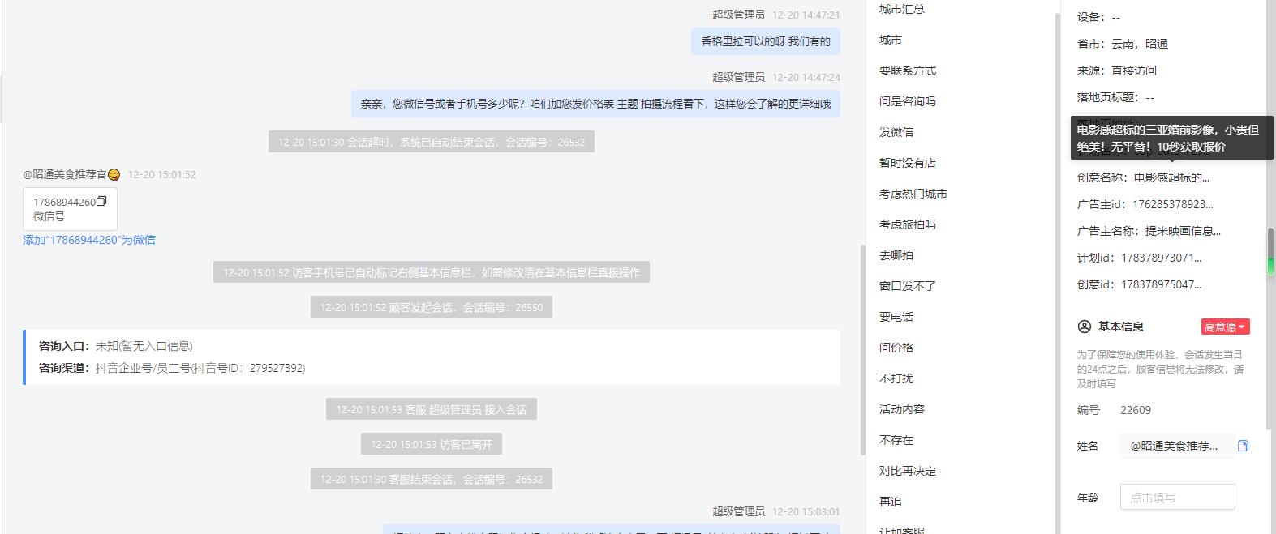Click the 香格里拉可以的呀 message bubble
The image size is (1276, 534).
[x=766, y=41]
